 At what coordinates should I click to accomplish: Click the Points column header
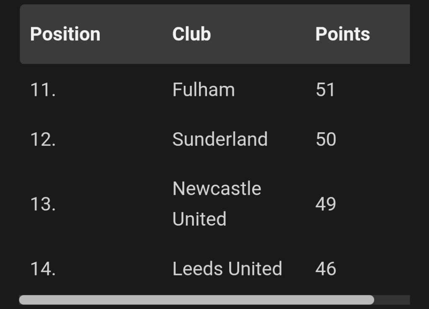tap(343, 34)
